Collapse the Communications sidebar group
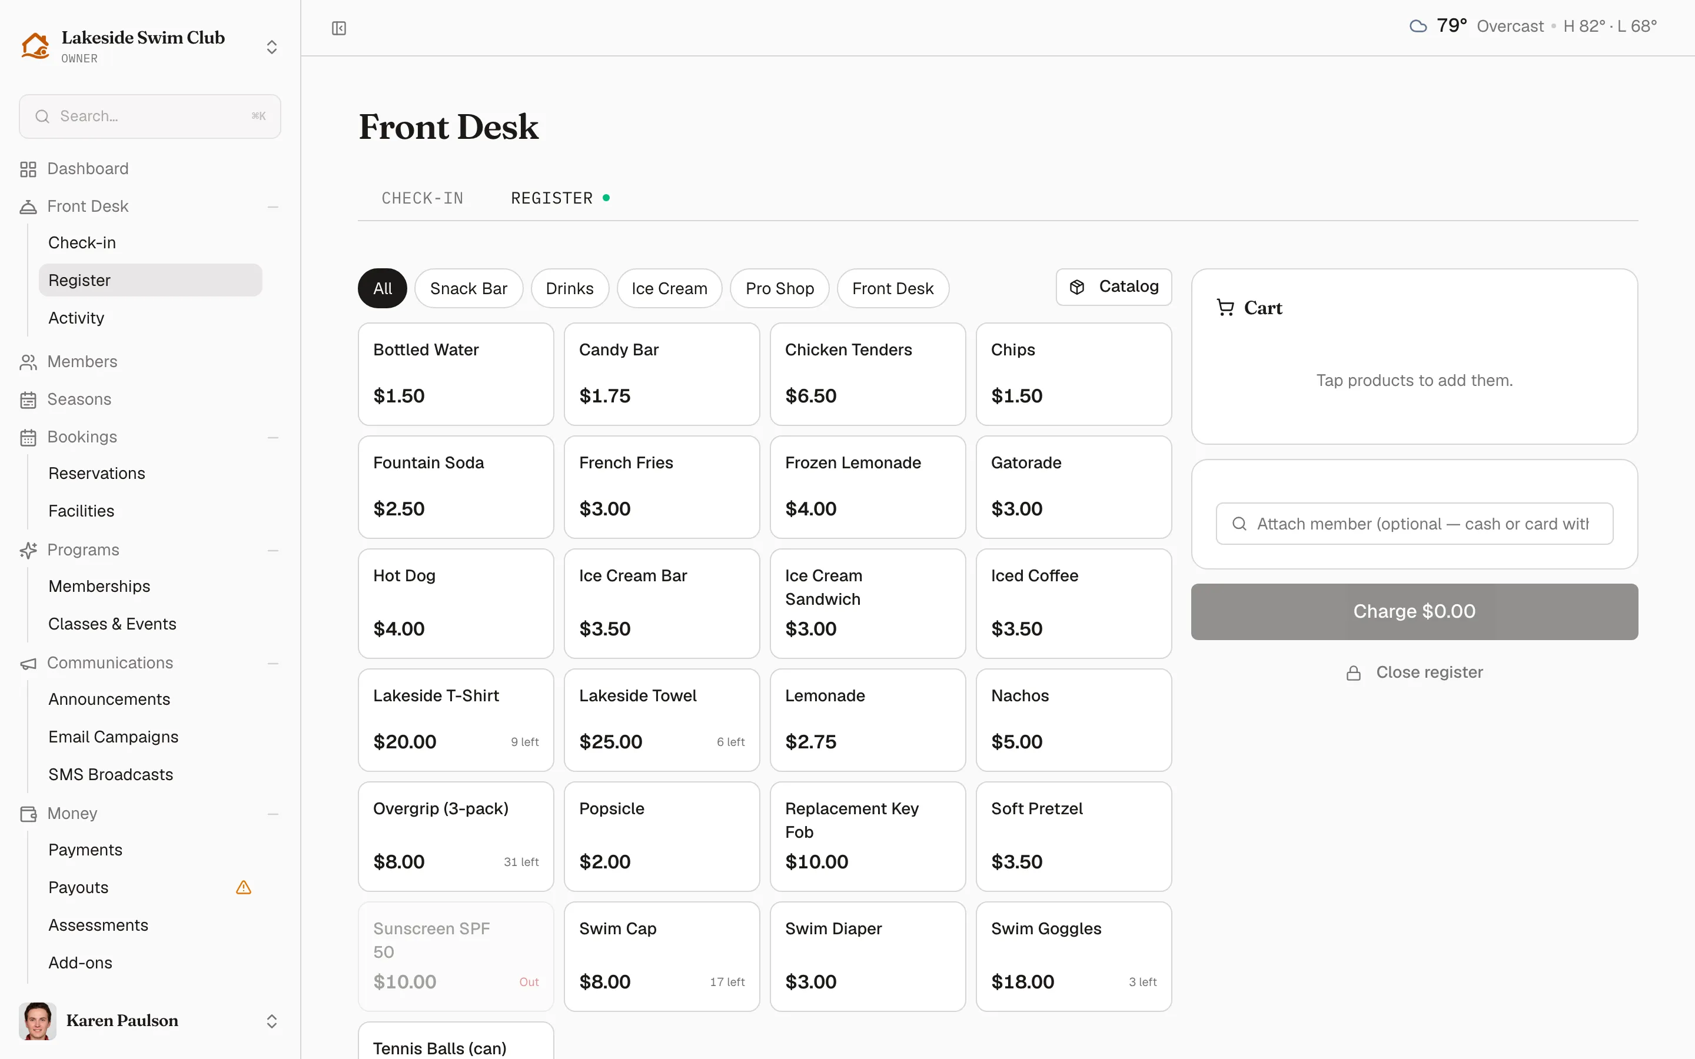Screen dimensions: 1695x1059 pos(273,663)
